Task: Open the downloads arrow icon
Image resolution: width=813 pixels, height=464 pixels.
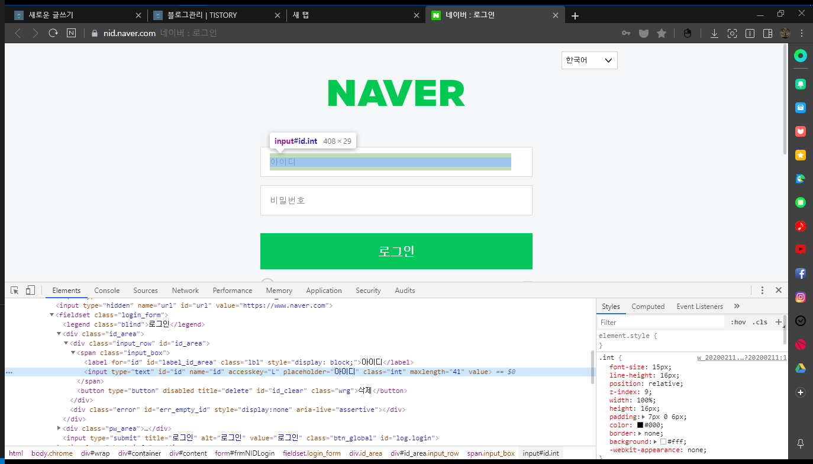Action: [x=714, y=33]
